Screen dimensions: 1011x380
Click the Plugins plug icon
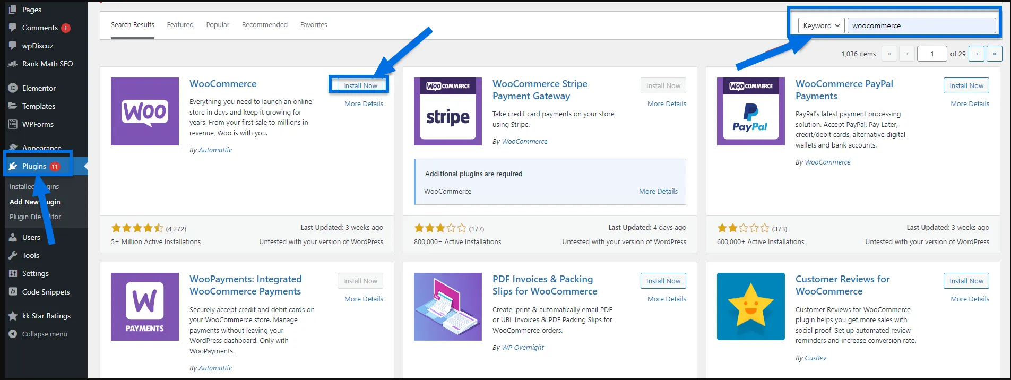13,166
